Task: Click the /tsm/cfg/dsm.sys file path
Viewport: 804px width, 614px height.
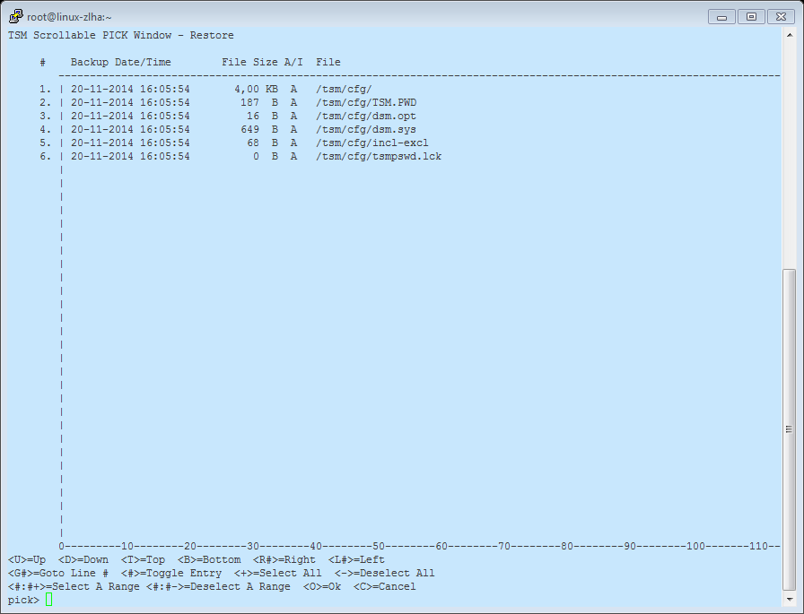Action: (366, 130)
